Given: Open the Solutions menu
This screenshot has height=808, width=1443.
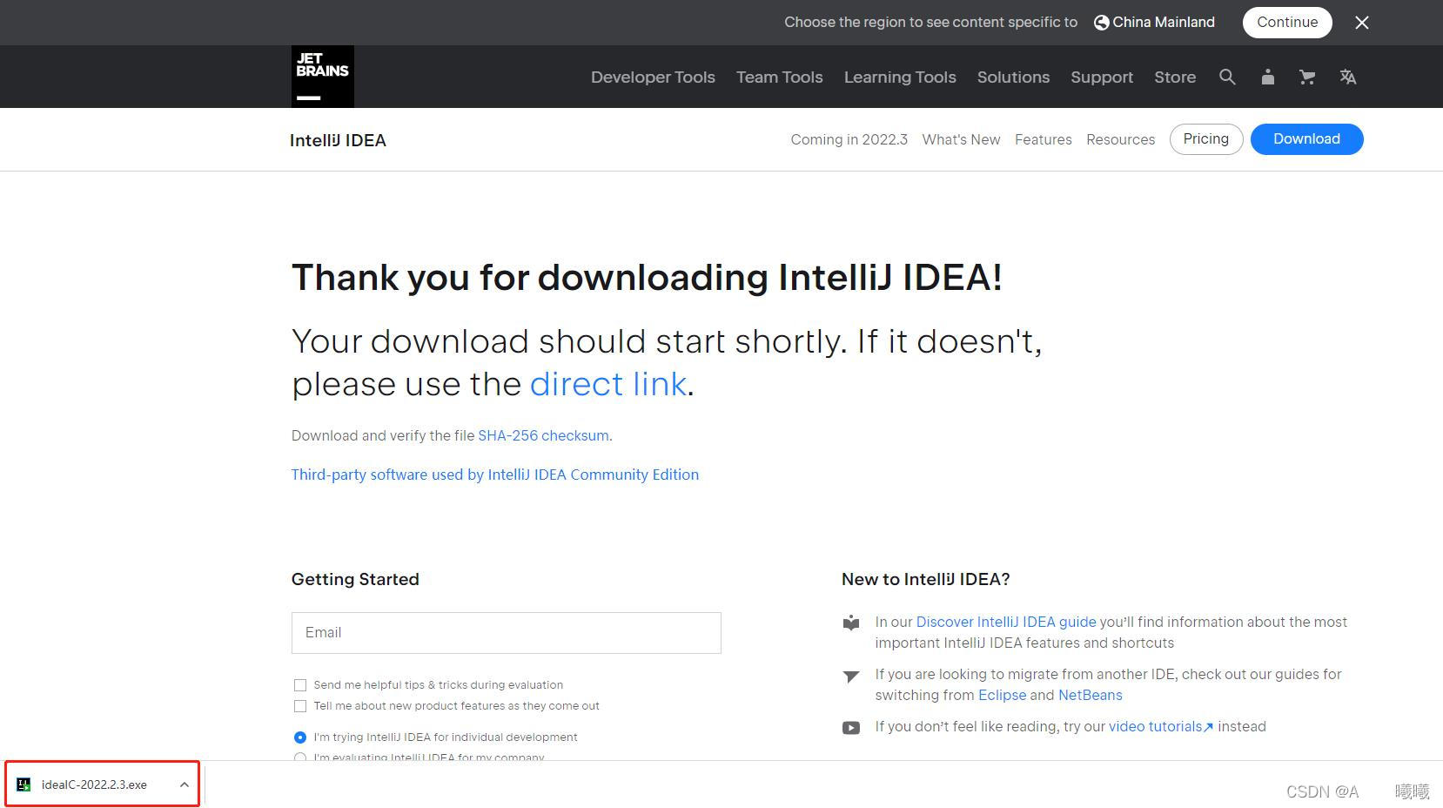Looking at the screenshot, I should pos(1013,77).
